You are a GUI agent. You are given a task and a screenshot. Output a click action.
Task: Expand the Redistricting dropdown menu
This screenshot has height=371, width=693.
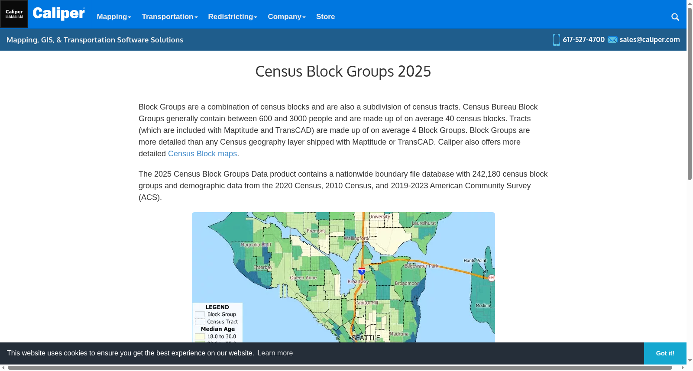pyautogui.click(x=233, y=16)
